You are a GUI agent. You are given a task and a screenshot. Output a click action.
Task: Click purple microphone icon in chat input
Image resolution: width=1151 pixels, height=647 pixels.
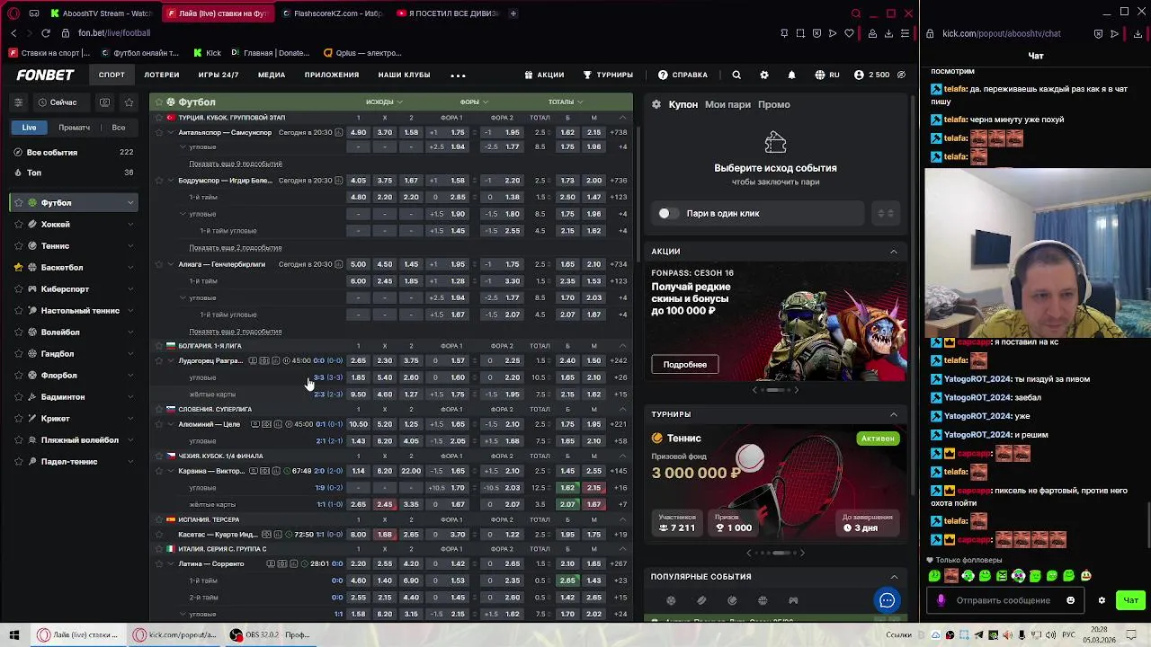941,600
